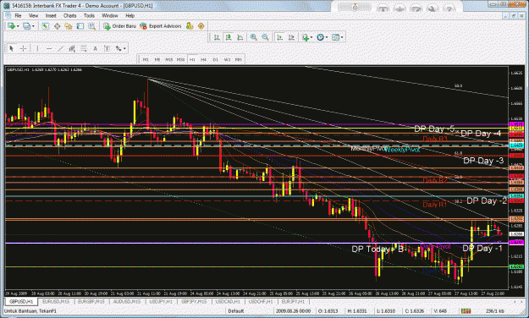The height and width of the screenshot is (318, 529).
Task: Open the Arrows objects tool
Action: [118, 48]
